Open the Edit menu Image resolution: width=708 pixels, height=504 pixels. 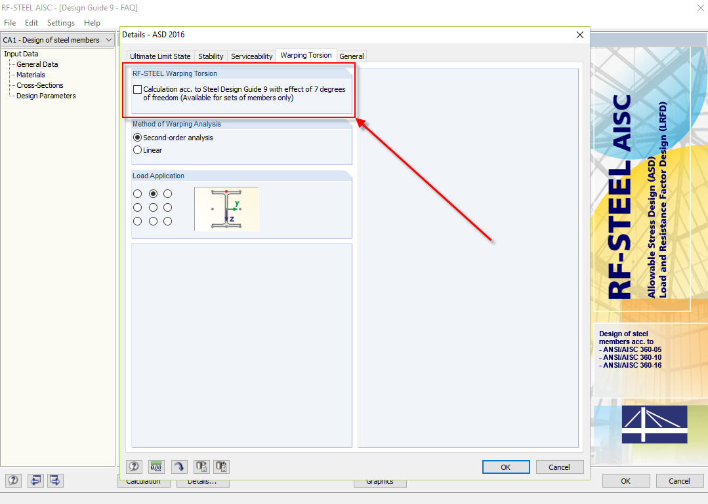(31, 22)
